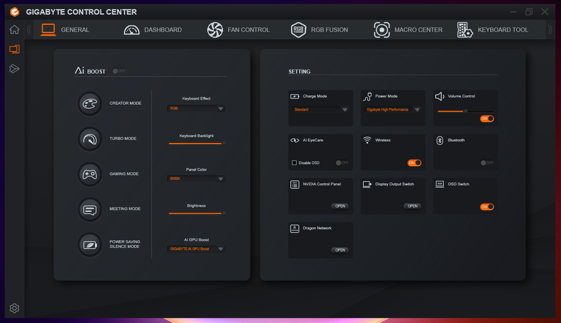The image size is (561, 323).
Task: Select Power Saving Silence Mode label
Action: tap(125, 244)
